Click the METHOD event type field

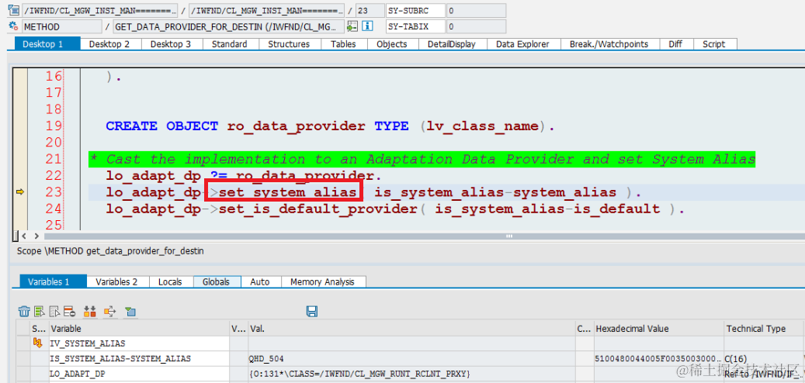(62, 26)
